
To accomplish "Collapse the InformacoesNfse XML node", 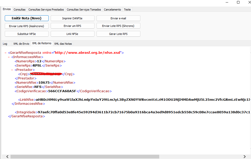I will [x=9, y=57].
